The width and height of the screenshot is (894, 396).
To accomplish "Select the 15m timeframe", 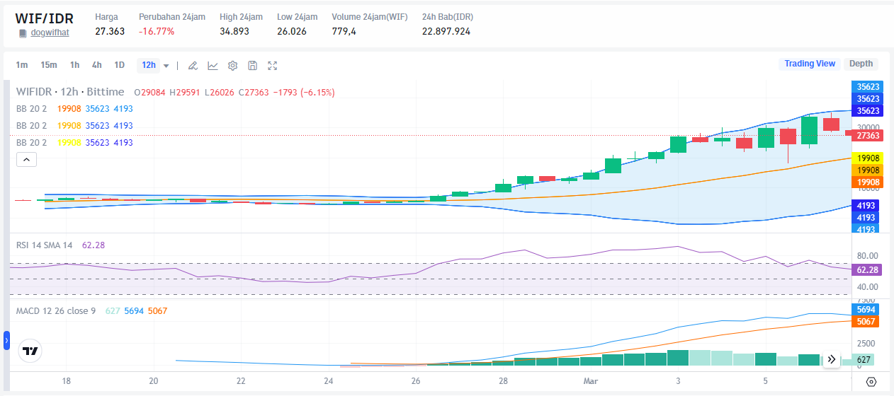I will [49, 65].
